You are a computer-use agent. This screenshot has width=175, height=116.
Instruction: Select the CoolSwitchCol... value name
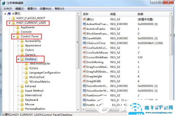(x=97, y=48)
